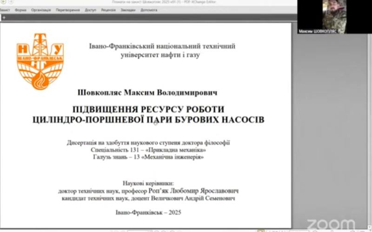Image resolution: width=372 pixels, height=232 pixels.
Task: Select the Рецензія ribbon tab
Action: coord(108,10)
